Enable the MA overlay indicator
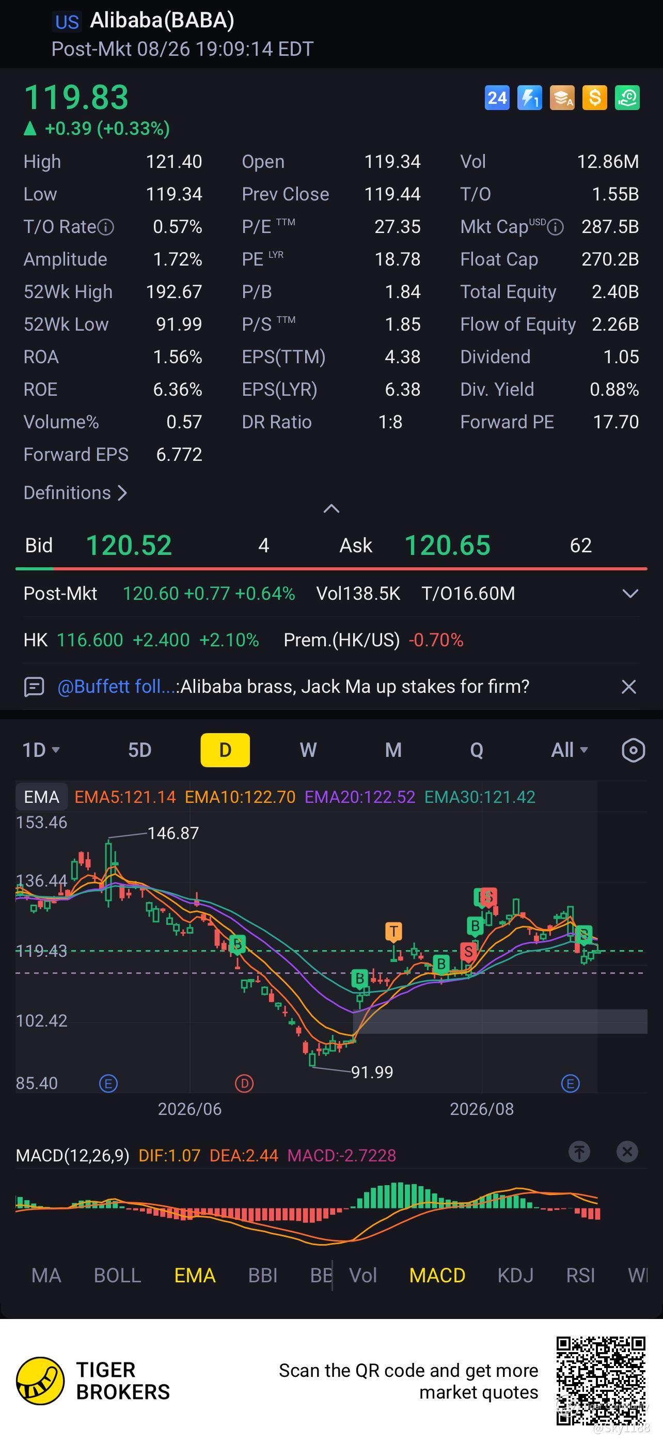Viewport: 663px width, 1443px height. tap(46, 1276)
